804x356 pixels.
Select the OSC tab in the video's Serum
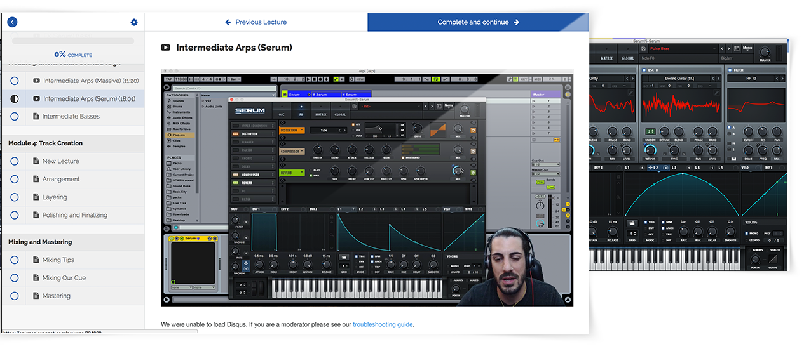282,110
